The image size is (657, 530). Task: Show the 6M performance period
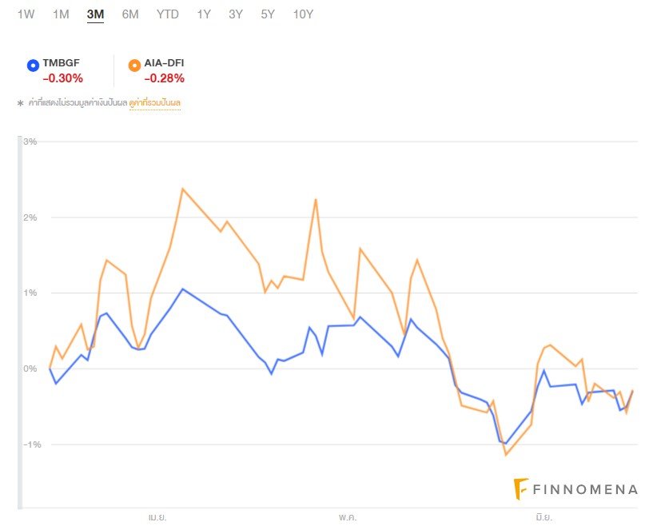(130, 14)
